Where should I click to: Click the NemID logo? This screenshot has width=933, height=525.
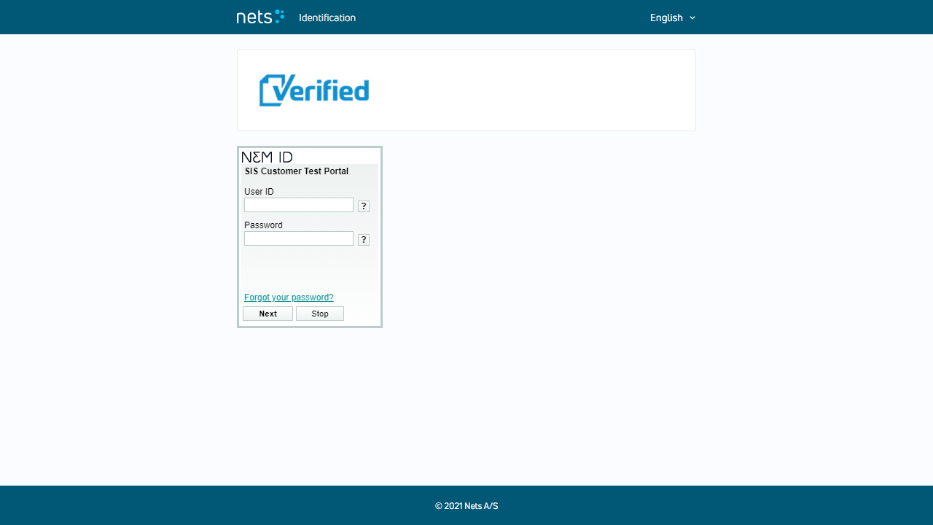coord(267,157)
